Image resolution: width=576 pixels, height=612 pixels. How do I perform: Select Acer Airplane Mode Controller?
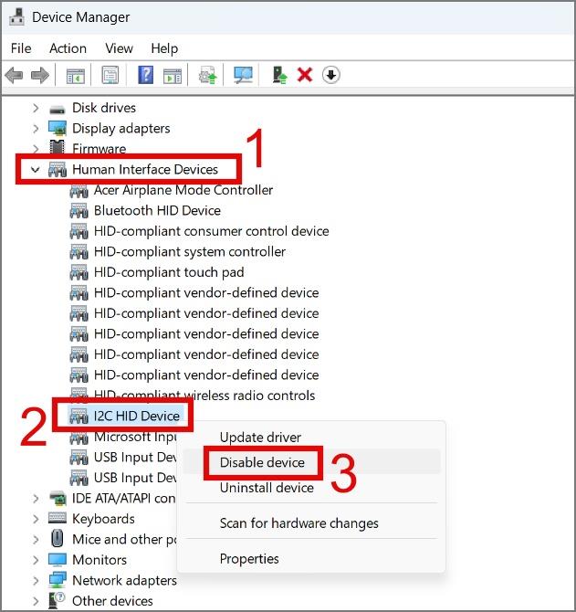(x=183, y=190)
